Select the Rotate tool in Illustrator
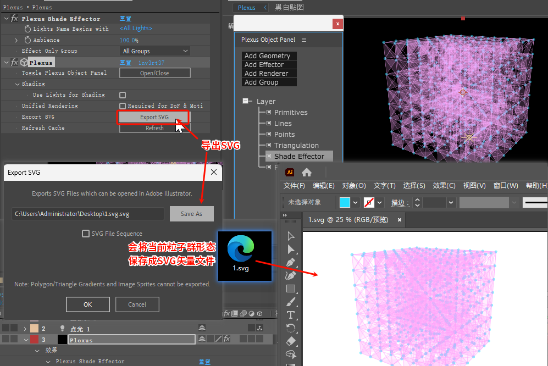 (x=290, y=328)
